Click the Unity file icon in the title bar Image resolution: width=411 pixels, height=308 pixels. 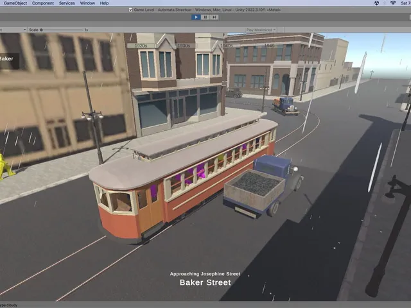[130, 10]
